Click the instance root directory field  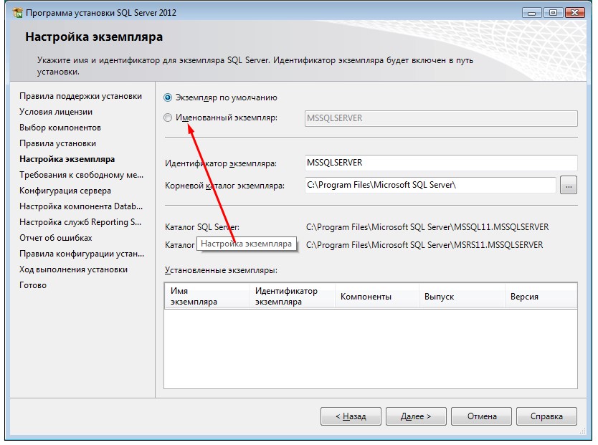pos(430,185)
